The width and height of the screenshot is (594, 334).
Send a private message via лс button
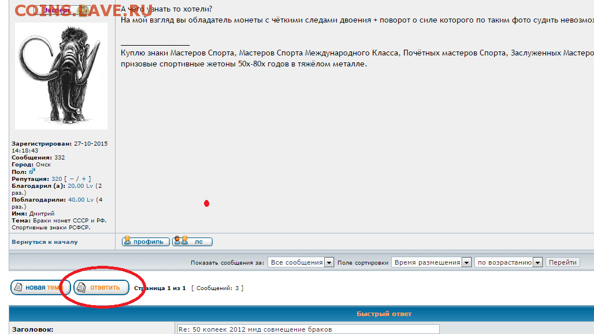pyautogui.click(x=192, y=242)
